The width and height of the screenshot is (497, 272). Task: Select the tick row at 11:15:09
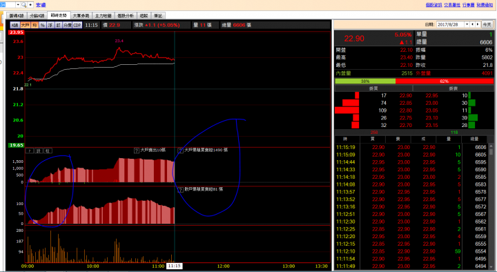[x=411, y=155]
